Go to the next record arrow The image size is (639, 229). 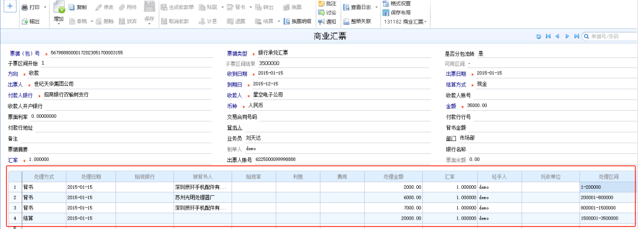(x=567, y=37)
